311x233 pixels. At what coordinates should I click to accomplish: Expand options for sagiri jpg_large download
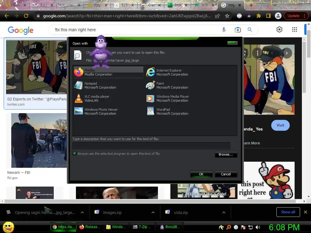pos(82,212)
